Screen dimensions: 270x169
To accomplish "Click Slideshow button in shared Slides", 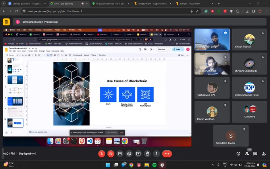I will click(162, 49).
